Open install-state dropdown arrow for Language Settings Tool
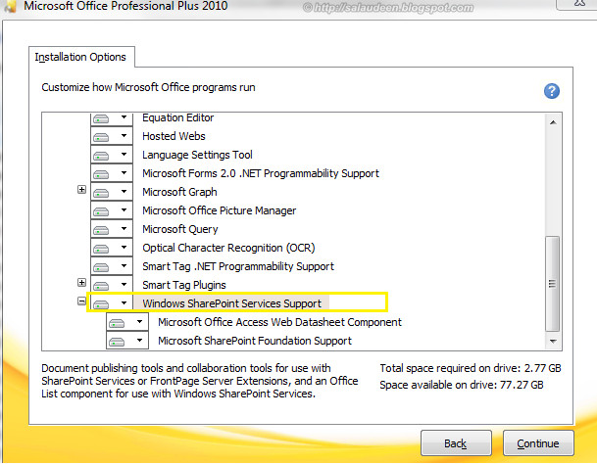Viewport: 597px width, 464px height. 124,154
